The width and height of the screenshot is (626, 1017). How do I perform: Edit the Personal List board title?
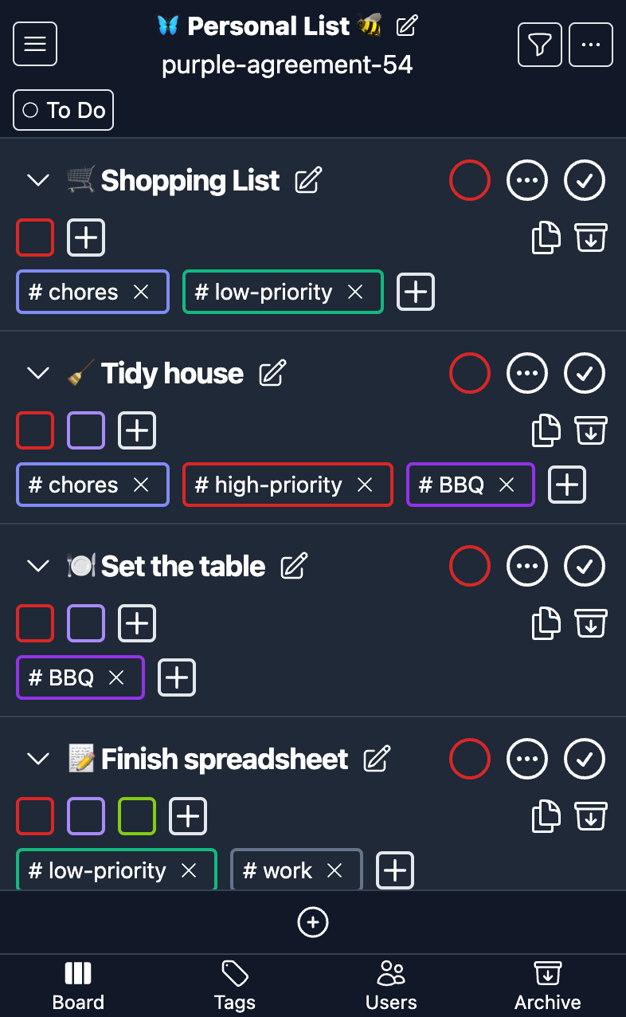(x=407, y=26)
